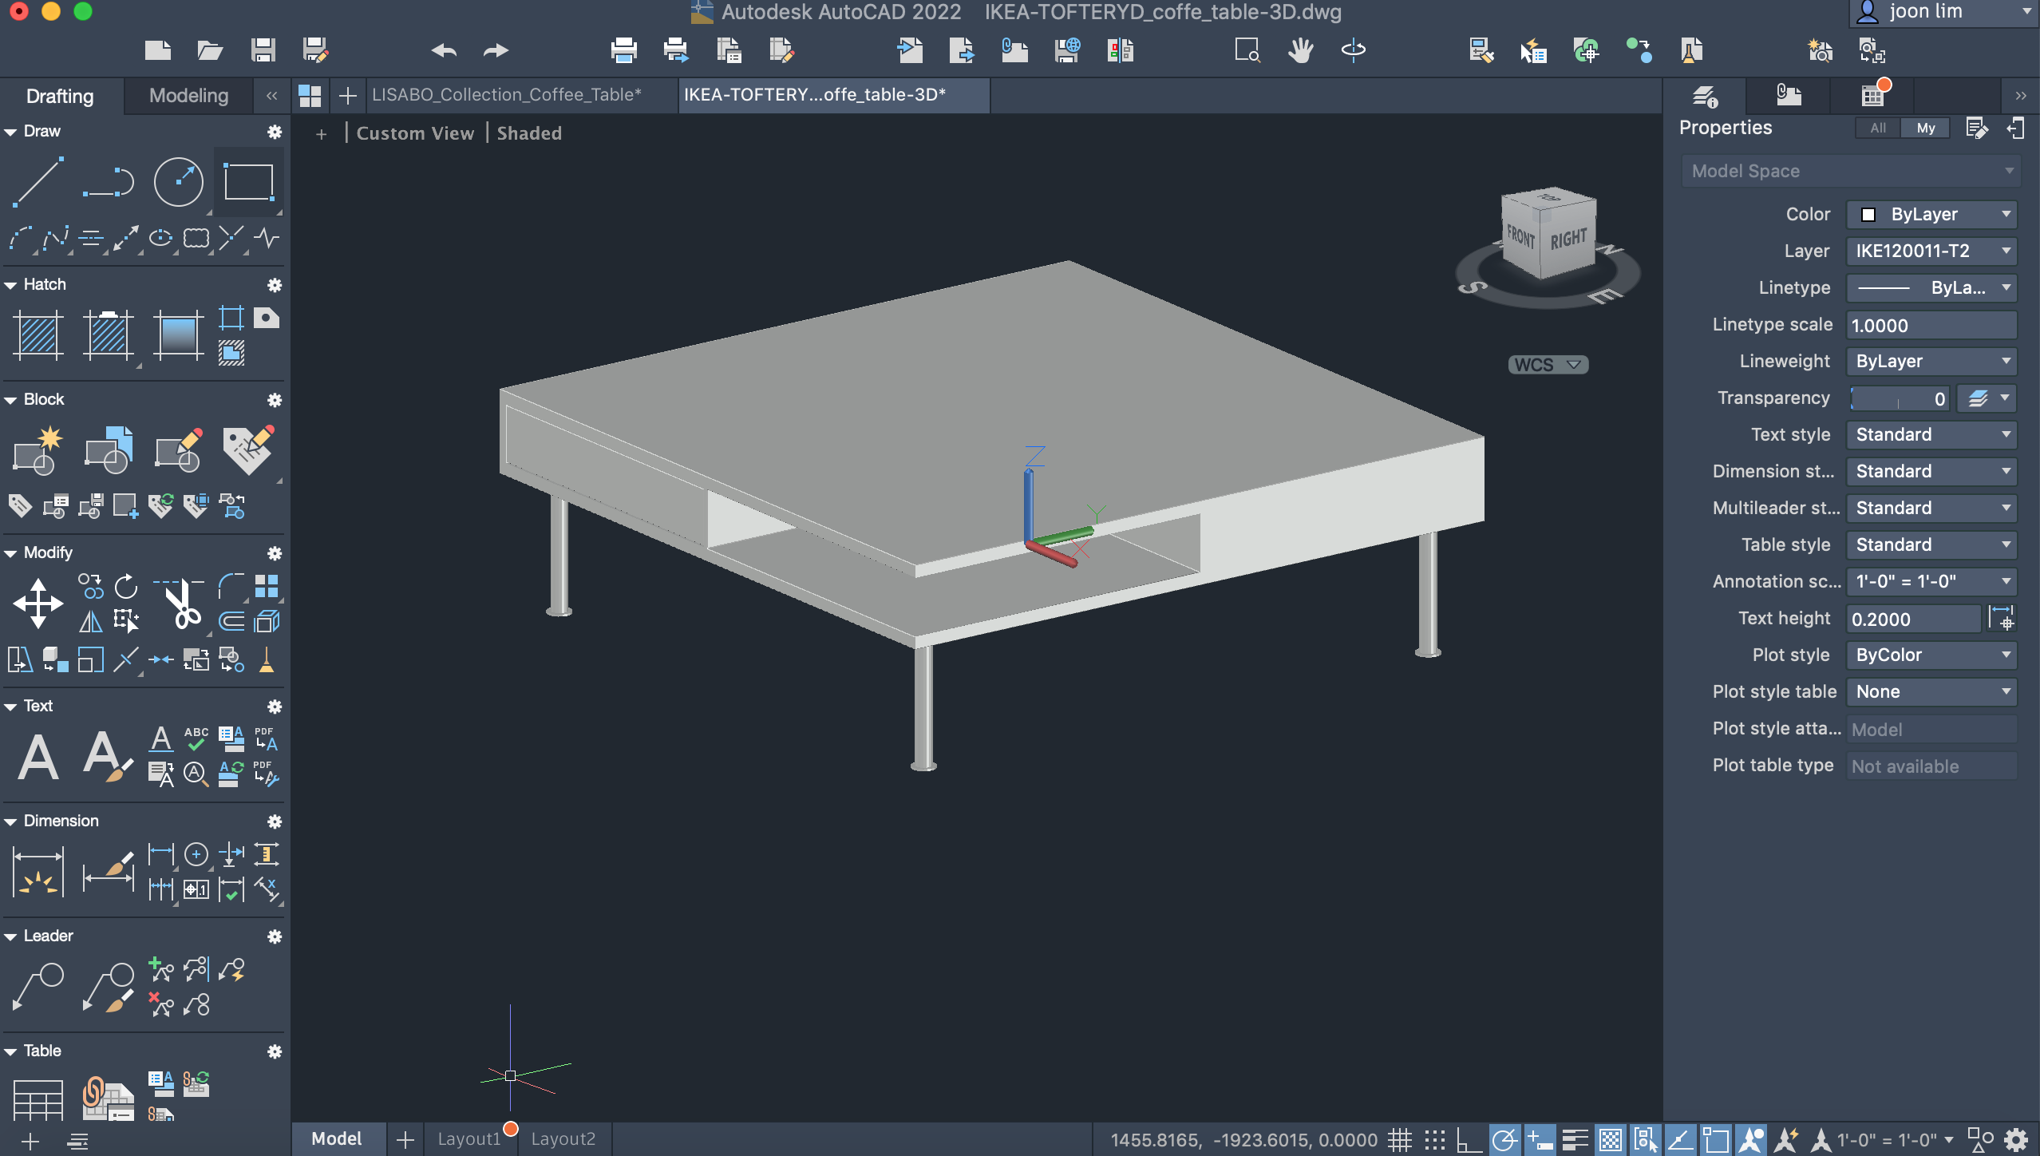Click the ByLayer color swatch

(1868, 214)
